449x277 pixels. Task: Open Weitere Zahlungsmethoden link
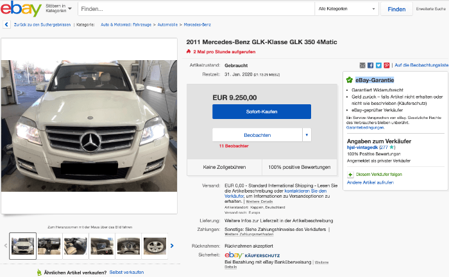(249, 234)
